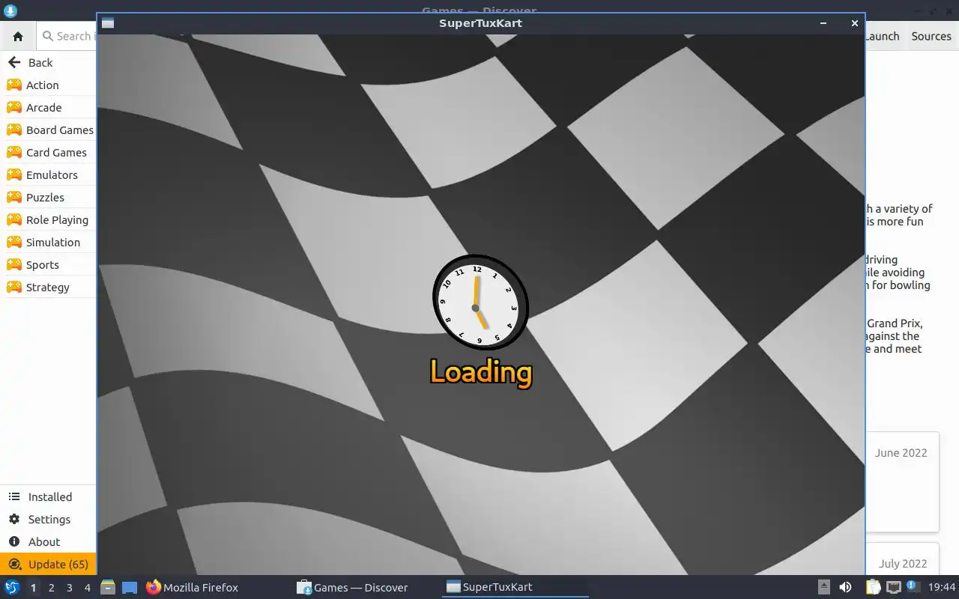Click the Back arrow in Discover sidebar
This screenshot has width=959, height=599.
[13, 63]
